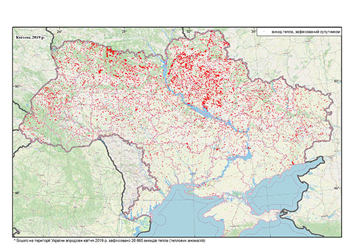Image resolution: width=353 pixels, height=250 pixels.
Task: Click the 46° latitude label on right
Action: click(x=337, y=188)
